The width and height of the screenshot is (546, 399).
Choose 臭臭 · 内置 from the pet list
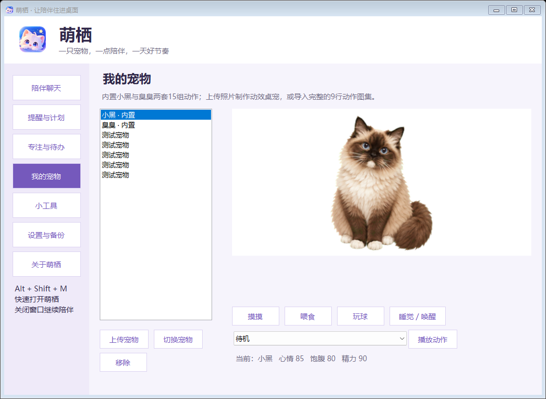coord(155,125)
